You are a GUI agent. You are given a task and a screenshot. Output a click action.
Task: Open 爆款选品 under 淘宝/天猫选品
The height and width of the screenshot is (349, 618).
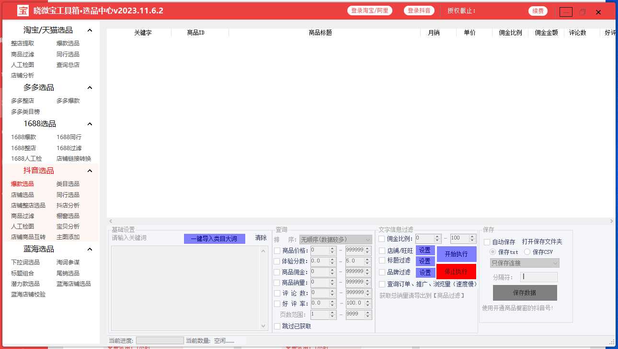coord(68,44)
